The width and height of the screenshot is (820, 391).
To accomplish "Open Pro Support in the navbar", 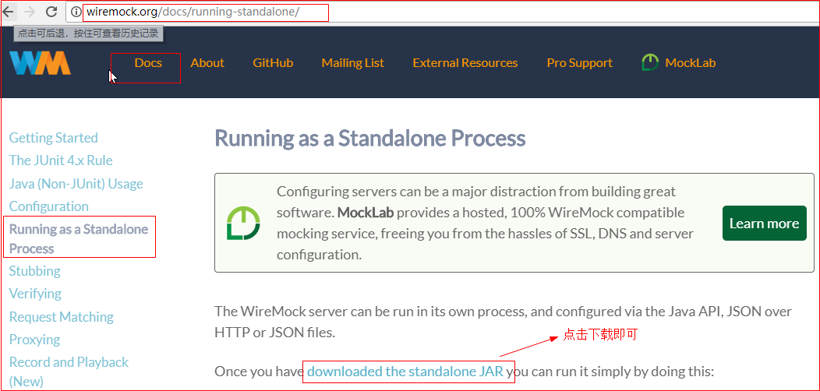I will coord(579,63).
